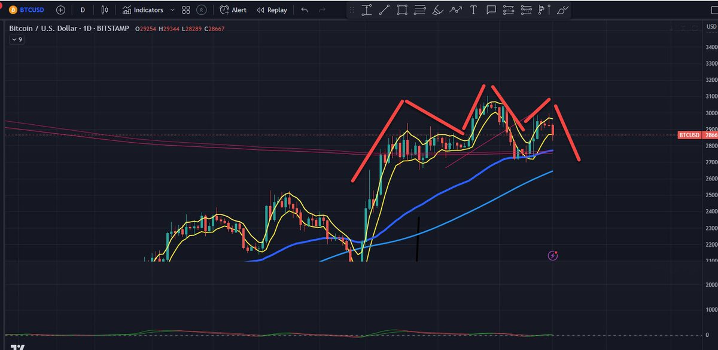Undo the last chart action
Viewport: 718px width, 350px height.
[303, 10]
